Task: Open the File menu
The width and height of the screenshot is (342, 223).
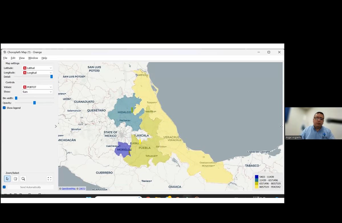Action: (5, 58)
